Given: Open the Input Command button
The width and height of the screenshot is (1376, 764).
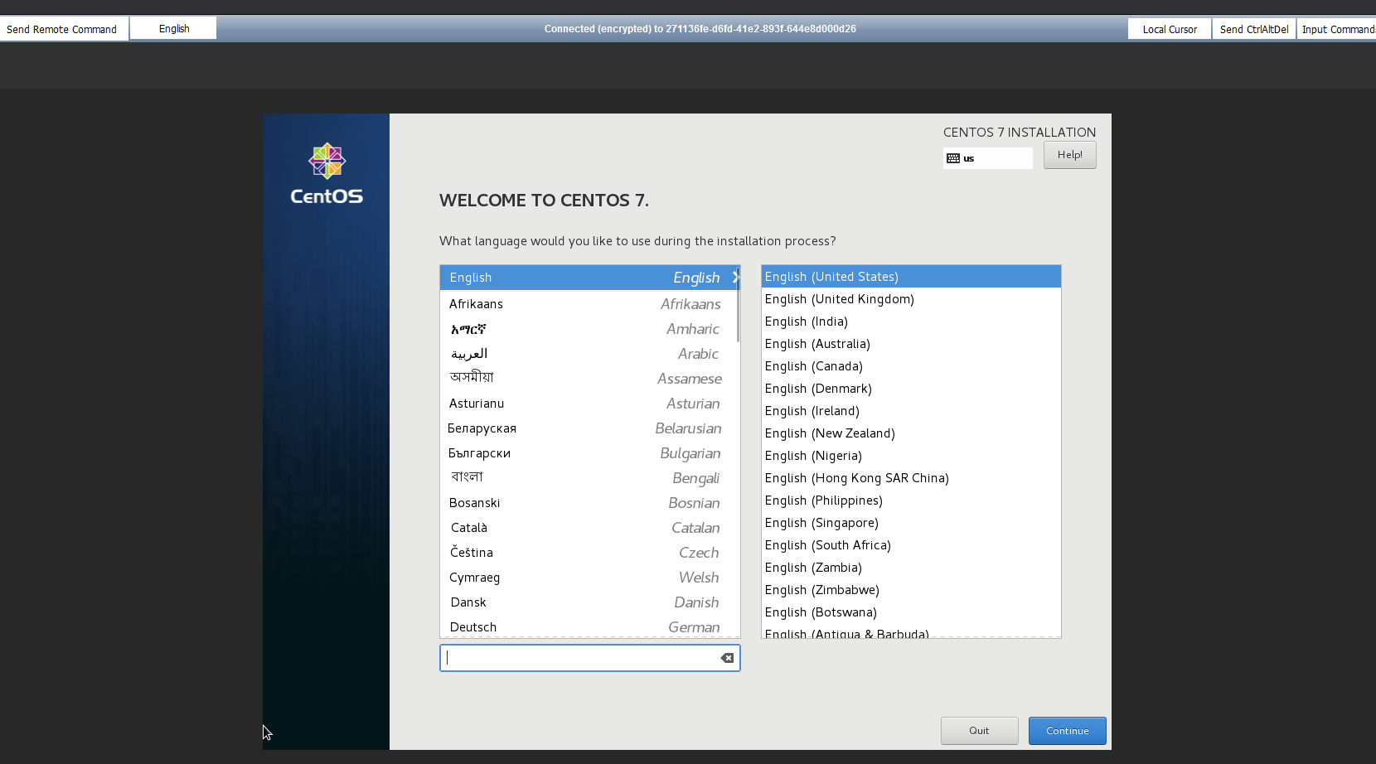Looking at the screenshot, I should [x=1336, y=29].
